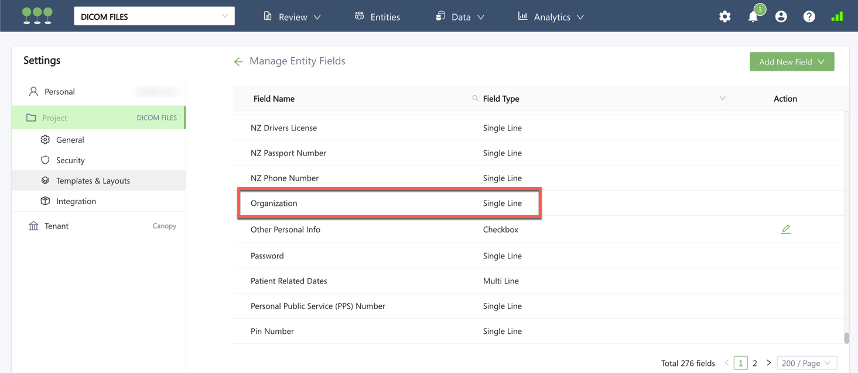Open Integration settings section
858x373 pixels.
pos(76,201)
